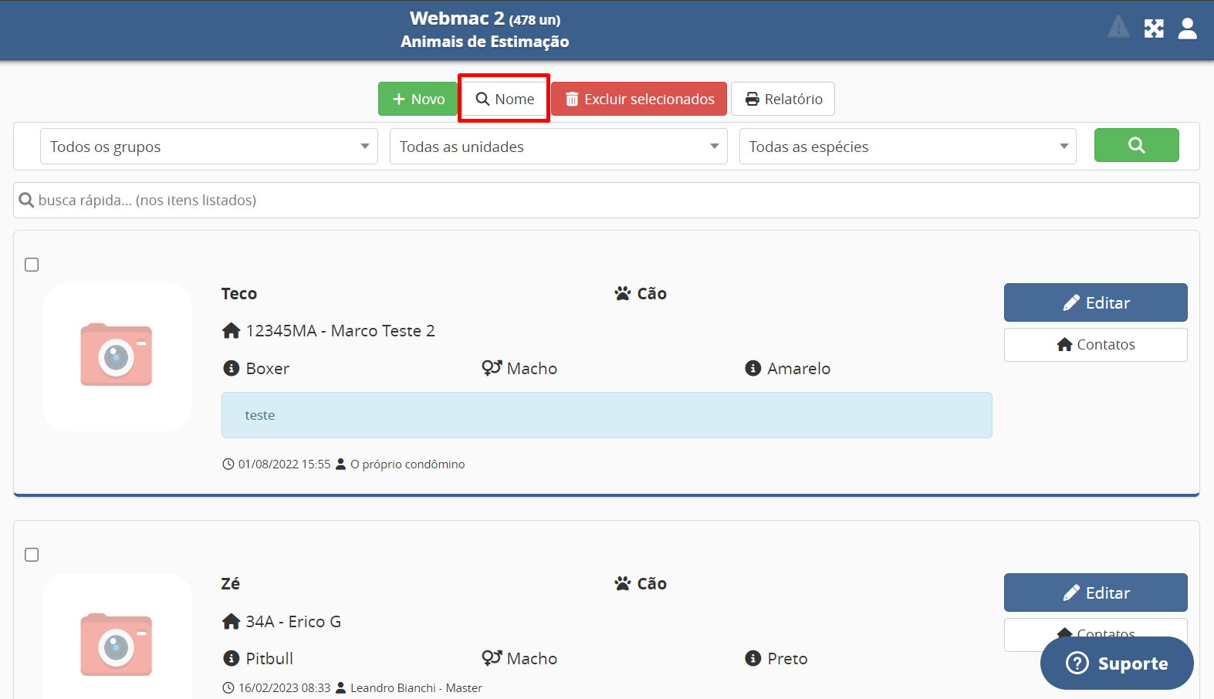
Task: Toggle fullscreen with the expand arrows icon
Action: pyautogui.click(x=1154, y=29)
